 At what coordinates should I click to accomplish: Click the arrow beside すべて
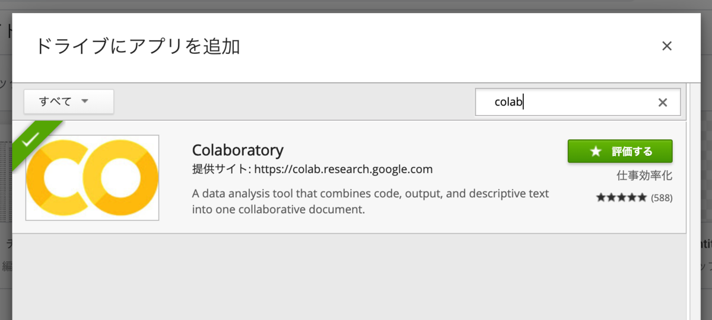point(84,101)
